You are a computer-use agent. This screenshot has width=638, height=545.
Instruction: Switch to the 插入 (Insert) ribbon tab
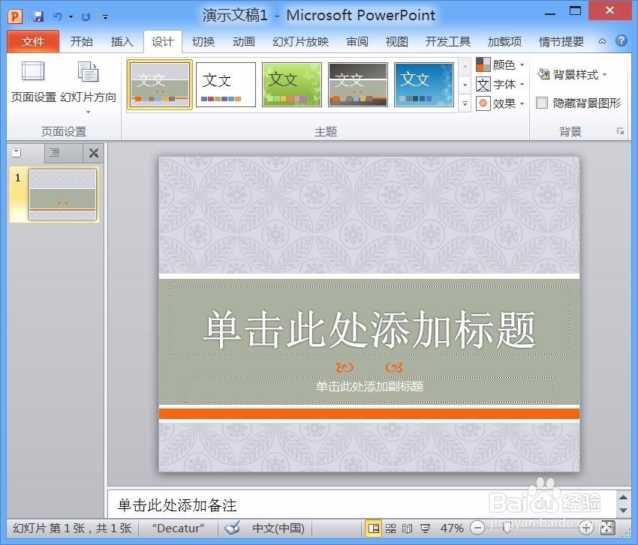122,41
